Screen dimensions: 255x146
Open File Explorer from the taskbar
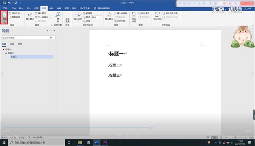pyautogui.click(x=80, y=143)
